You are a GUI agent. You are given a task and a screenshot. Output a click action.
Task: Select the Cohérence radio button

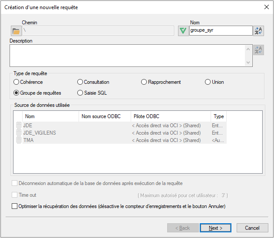(16, 82)
